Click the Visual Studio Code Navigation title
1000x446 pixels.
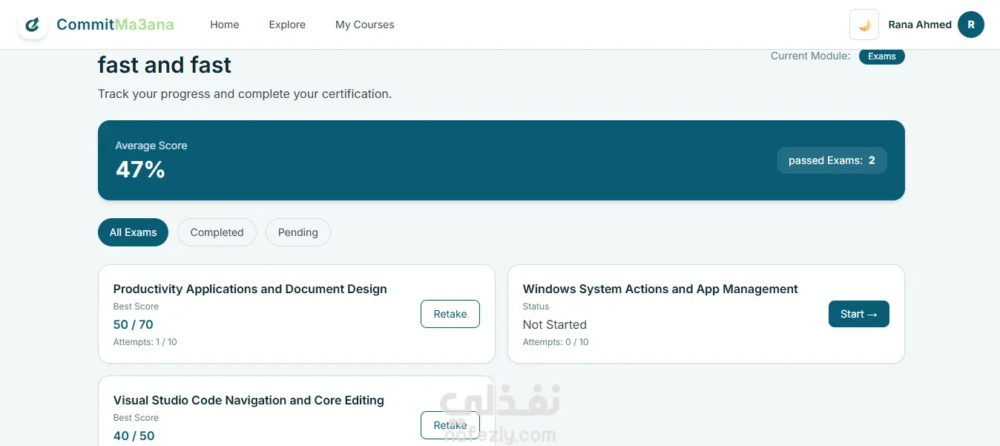(x=249, y=401)
